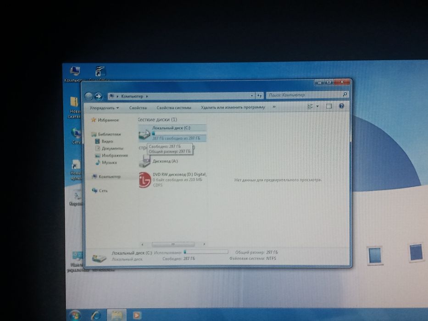Launch Internet Explorer from taskbar
Viewport: 428px width, 321px height.
[95, 315]
